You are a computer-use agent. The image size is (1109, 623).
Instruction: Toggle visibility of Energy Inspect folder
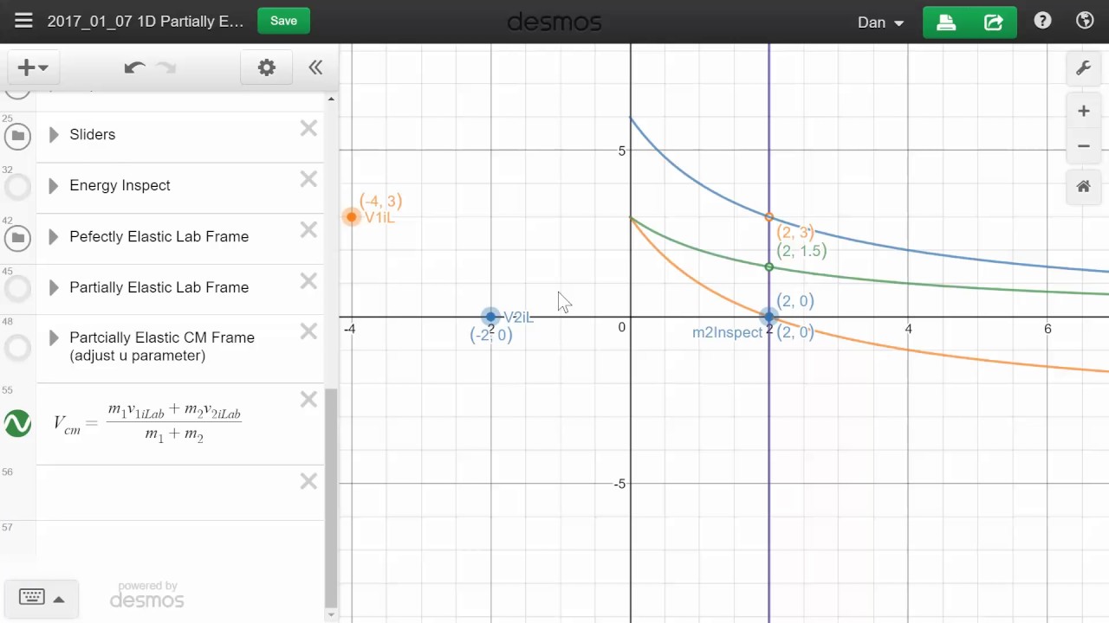click(17, 187)
